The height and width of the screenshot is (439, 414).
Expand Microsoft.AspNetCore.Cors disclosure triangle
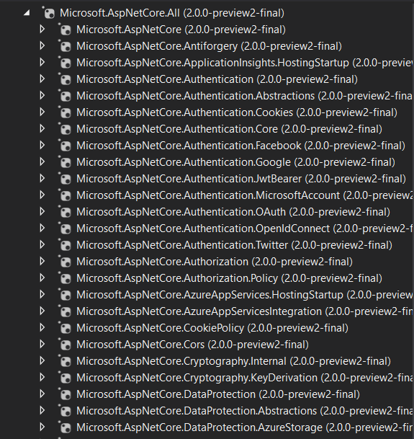42,344
